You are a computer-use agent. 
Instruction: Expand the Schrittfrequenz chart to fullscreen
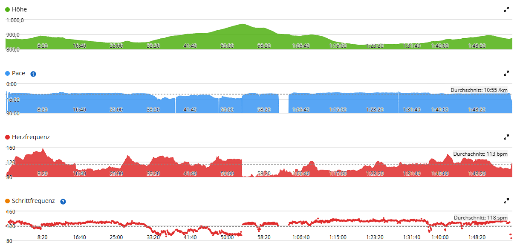[506, 201]
